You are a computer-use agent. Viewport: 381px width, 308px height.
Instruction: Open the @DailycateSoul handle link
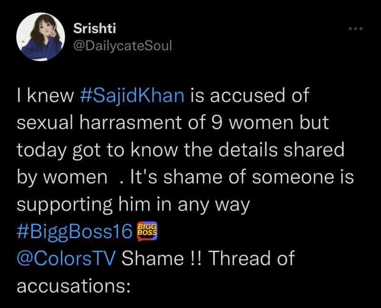(122, 46)
